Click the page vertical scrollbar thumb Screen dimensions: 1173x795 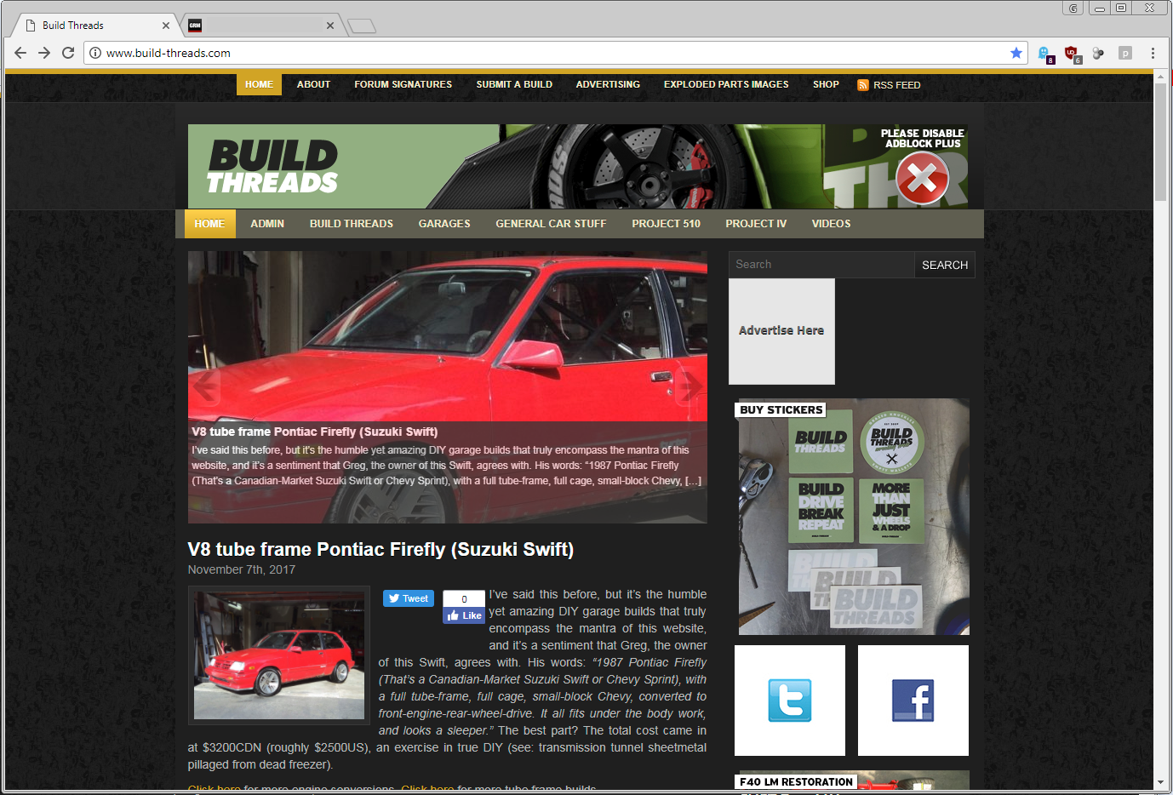point(1160,141)
